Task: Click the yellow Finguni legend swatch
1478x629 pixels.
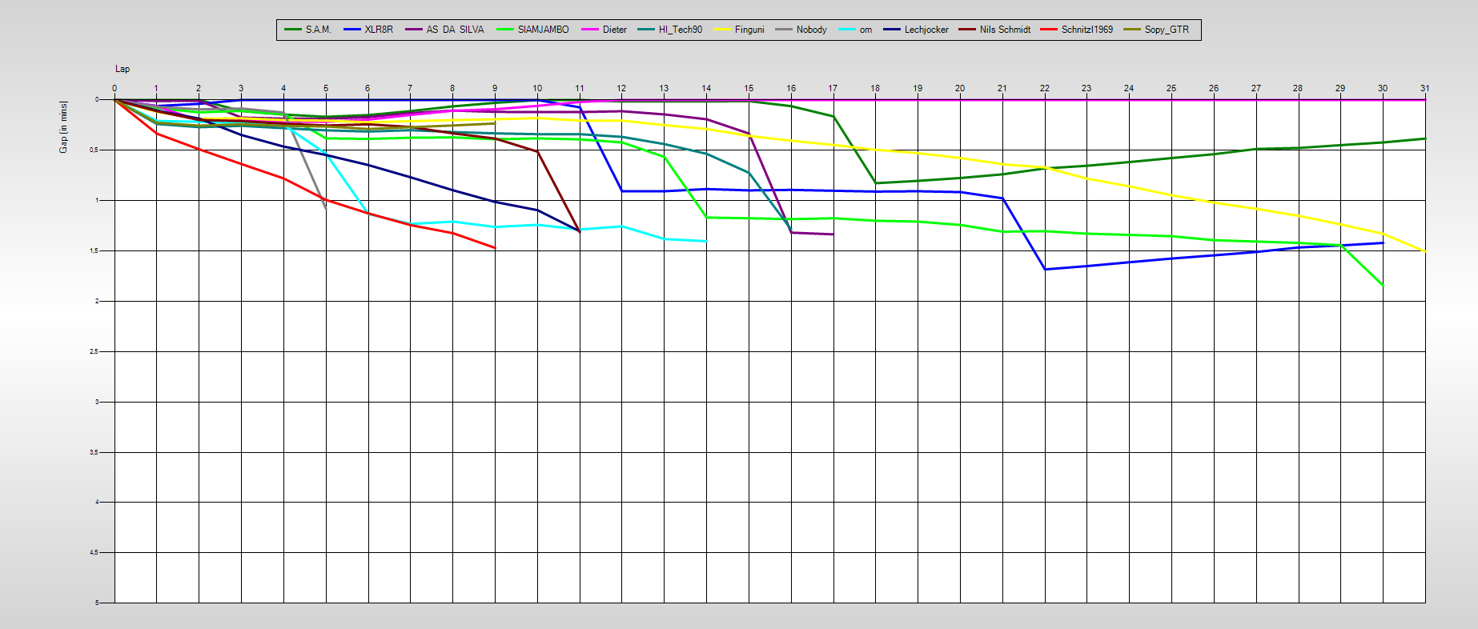Action: [723, 30]
